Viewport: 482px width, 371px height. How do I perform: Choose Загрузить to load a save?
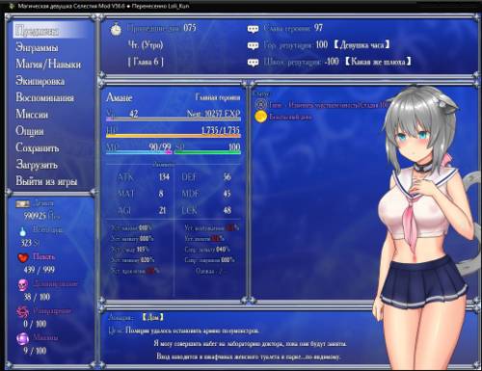tap(37, 165)
